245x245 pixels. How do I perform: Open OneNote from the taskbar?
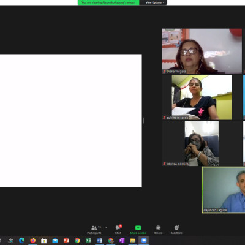pos(122,240)
